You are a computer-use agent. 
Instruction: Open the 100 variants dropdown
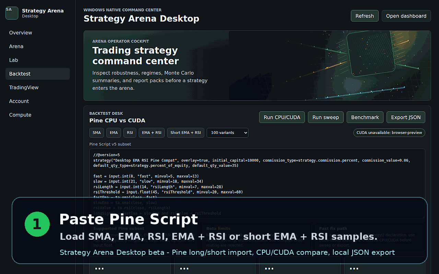(227, 133)
